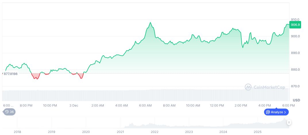Click the 877.8198 opening price label
This screenshot has height=135, width=308.
pyautogui.click(x=11, y=74)
